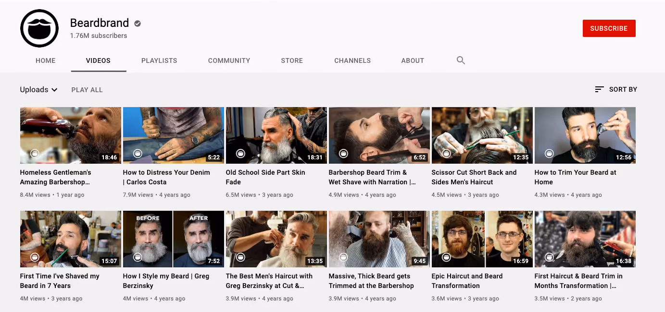665x312 pixels.
Task: Click the 9:45 massive thick beard thumbnail
Action: (379, 239)
